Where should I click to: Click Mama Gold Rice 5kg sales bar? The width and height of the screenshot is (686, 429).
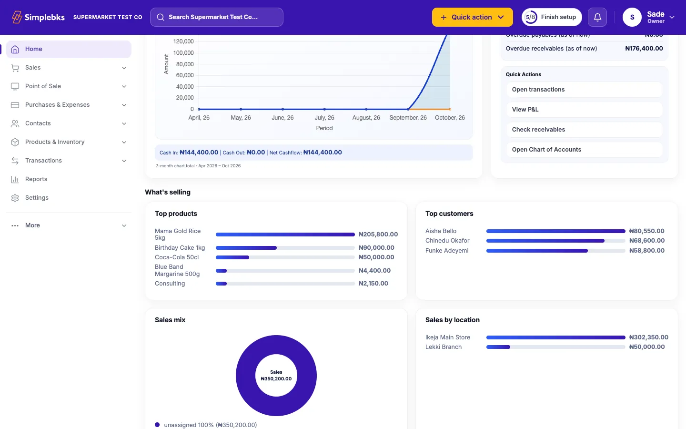285,235
